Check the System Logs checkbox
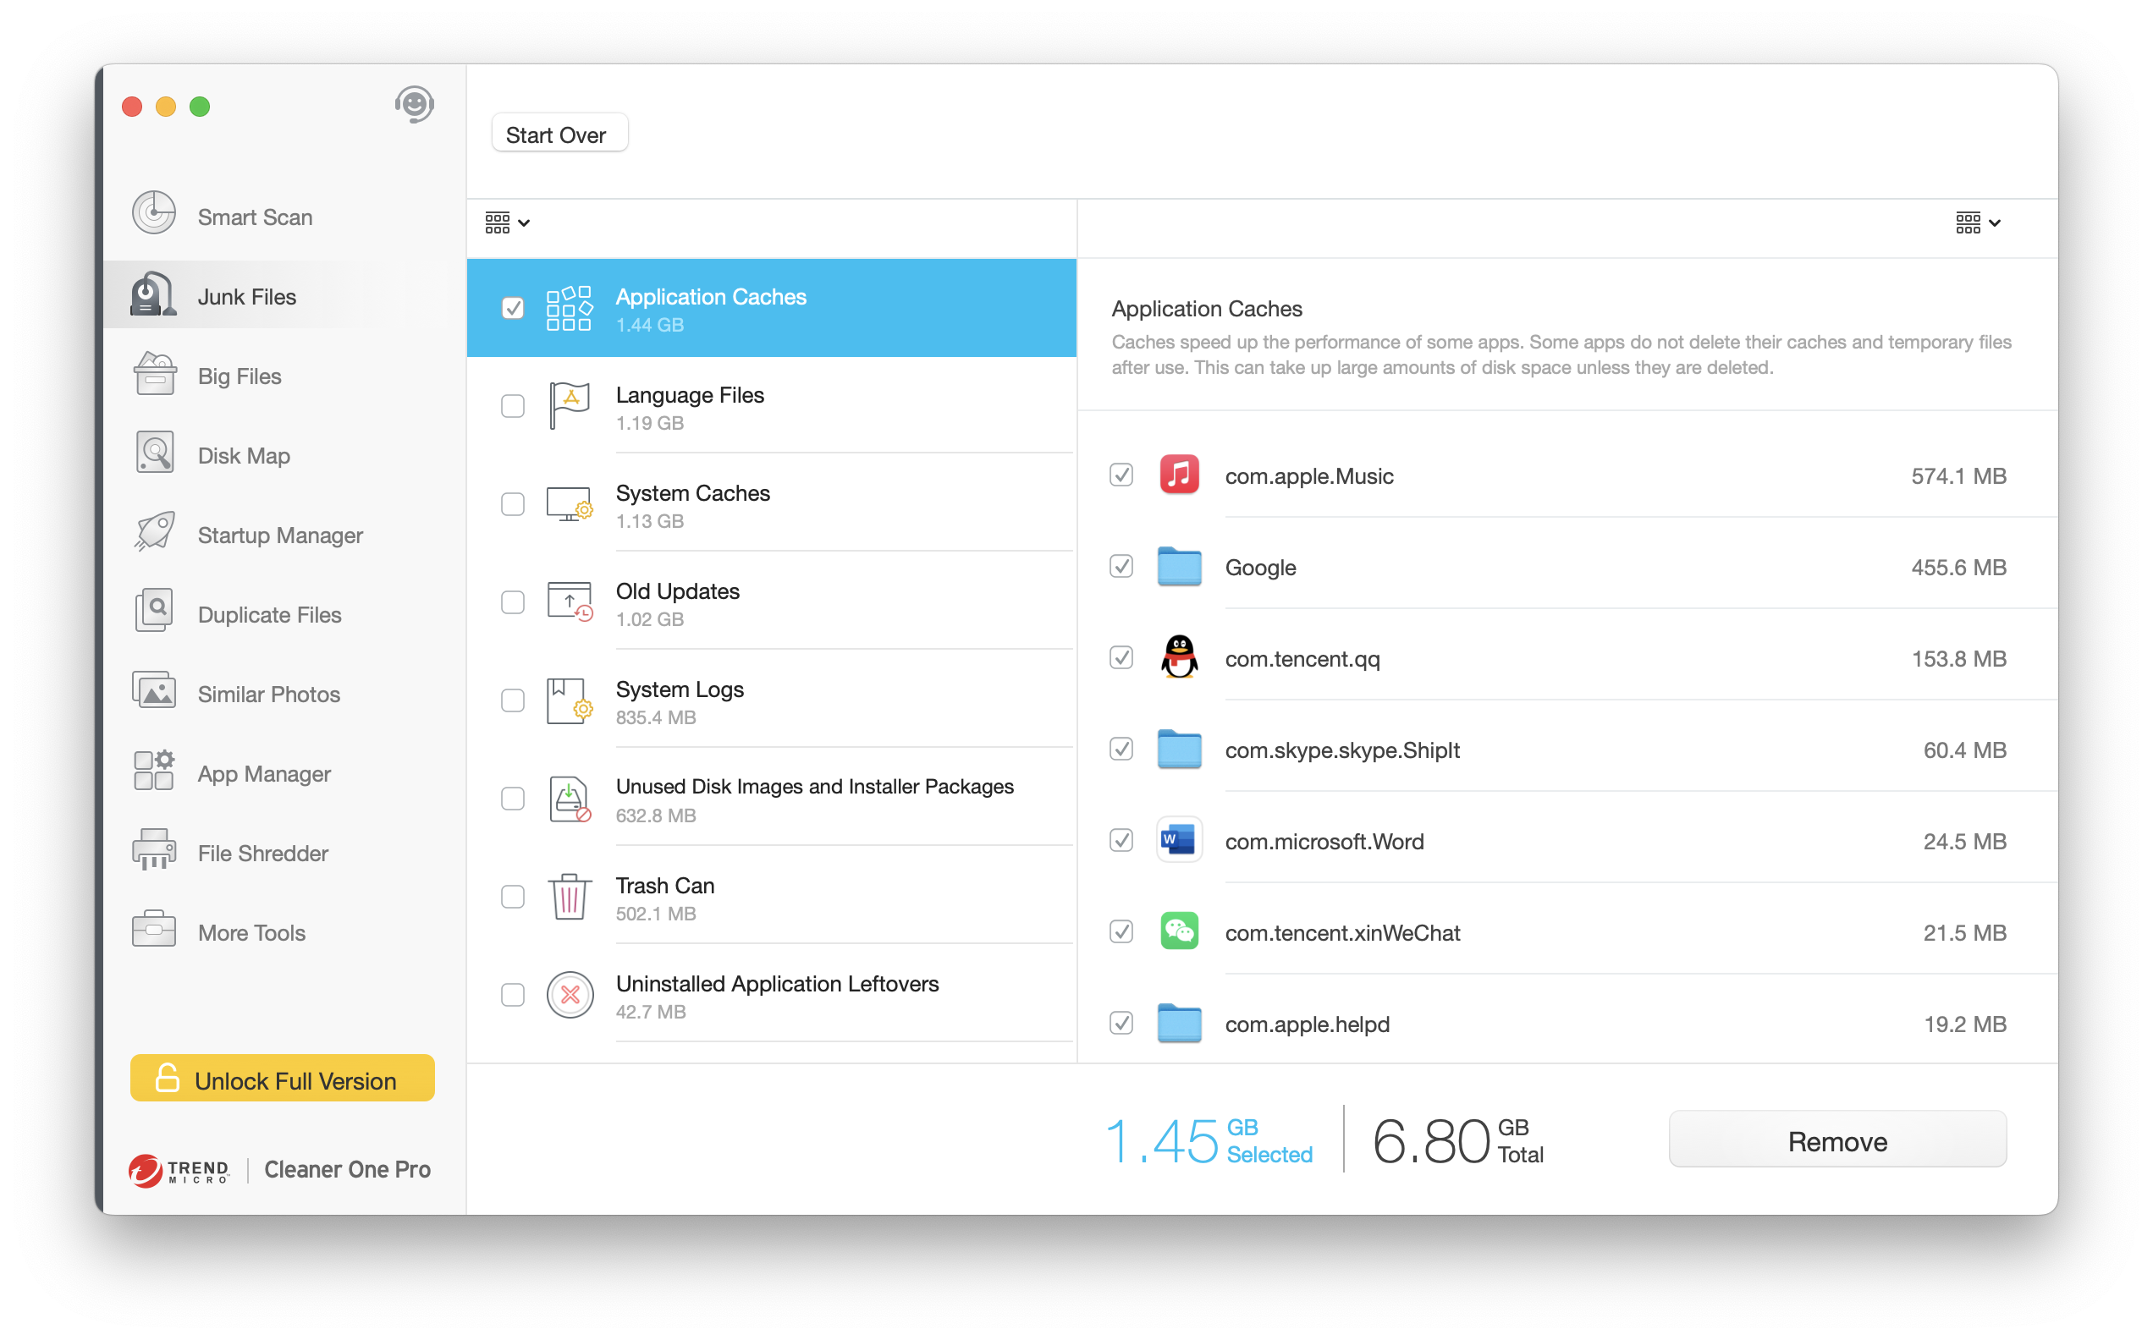The height and width of the screenshot is (1340, 2153). click(x=512, y=701)
